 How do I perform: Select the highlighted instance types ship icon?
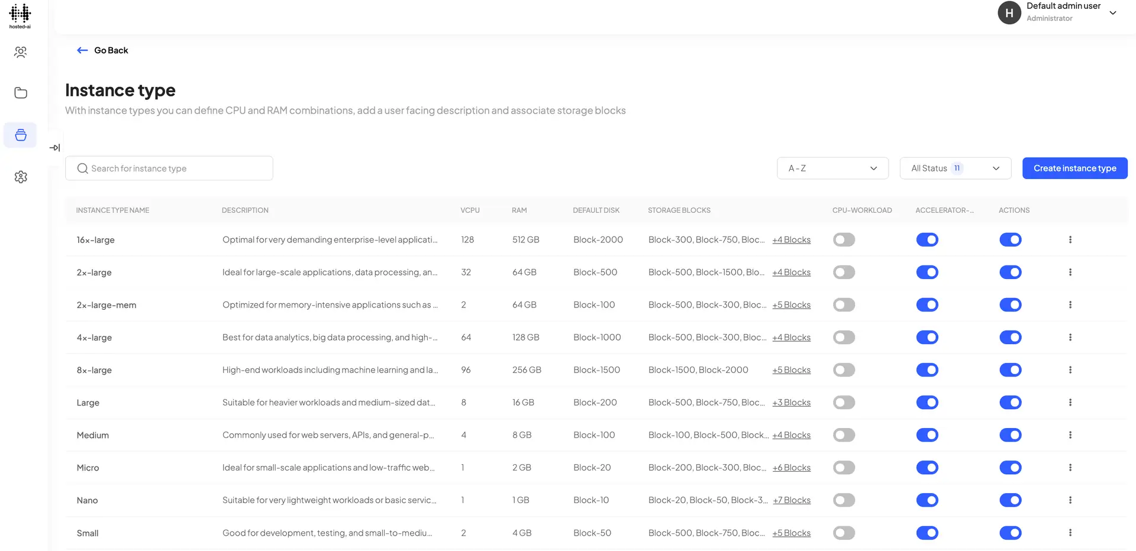[x=21, y=135]
